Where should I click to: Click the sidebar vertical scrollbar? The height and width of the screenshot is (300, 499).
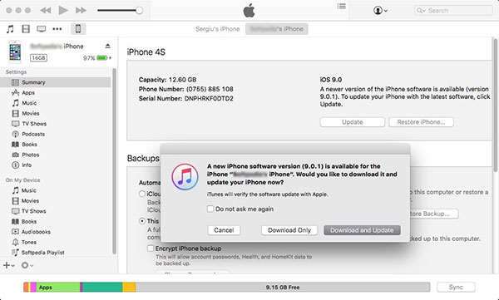coord(114,160)
